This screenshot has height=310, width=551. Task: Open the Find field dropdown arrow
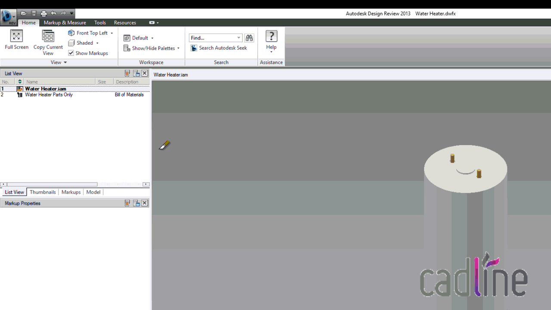[x=239, y=38]
